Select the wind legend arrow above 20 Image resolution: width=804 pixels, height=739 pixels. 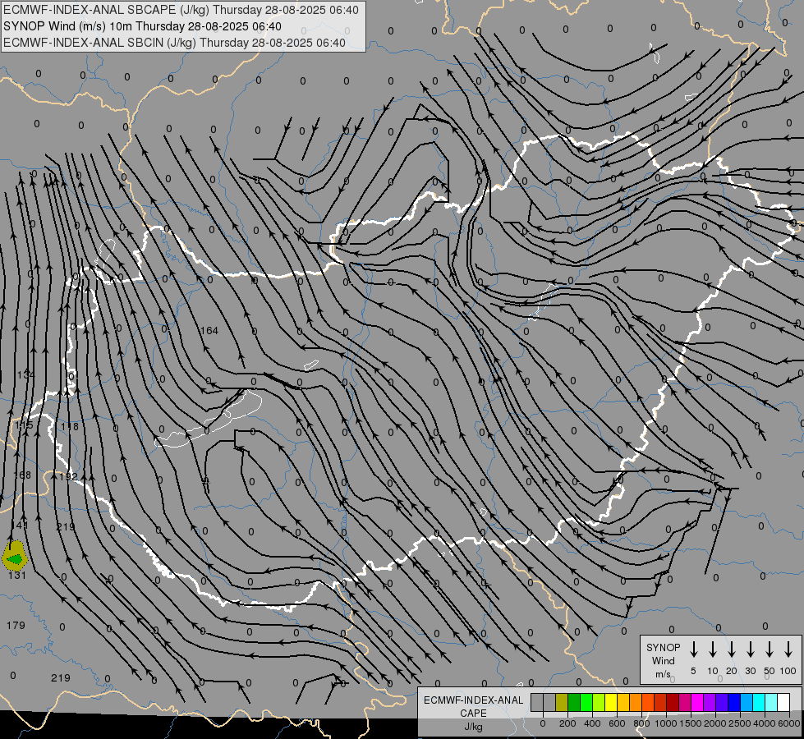point(732,649)
